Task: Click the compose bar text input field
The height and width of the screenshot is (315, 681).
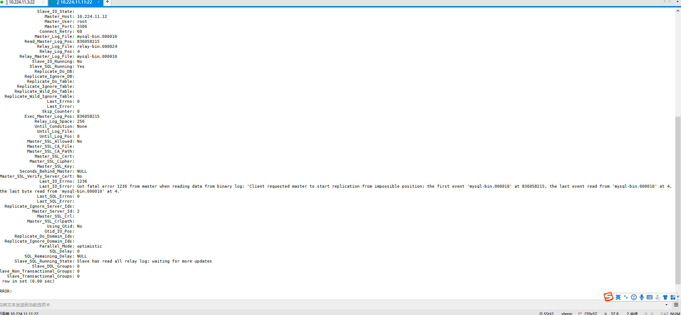Action: [321, 305]
